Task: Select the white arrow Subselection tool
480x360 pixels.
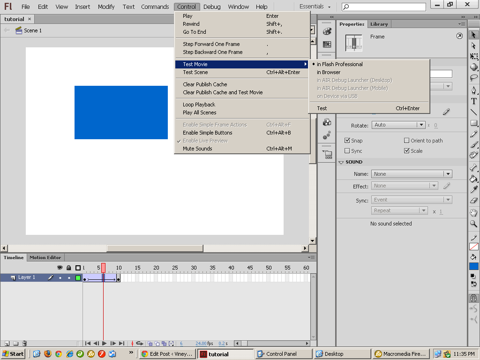Action: pyautogui.click(x=473, y=45)
